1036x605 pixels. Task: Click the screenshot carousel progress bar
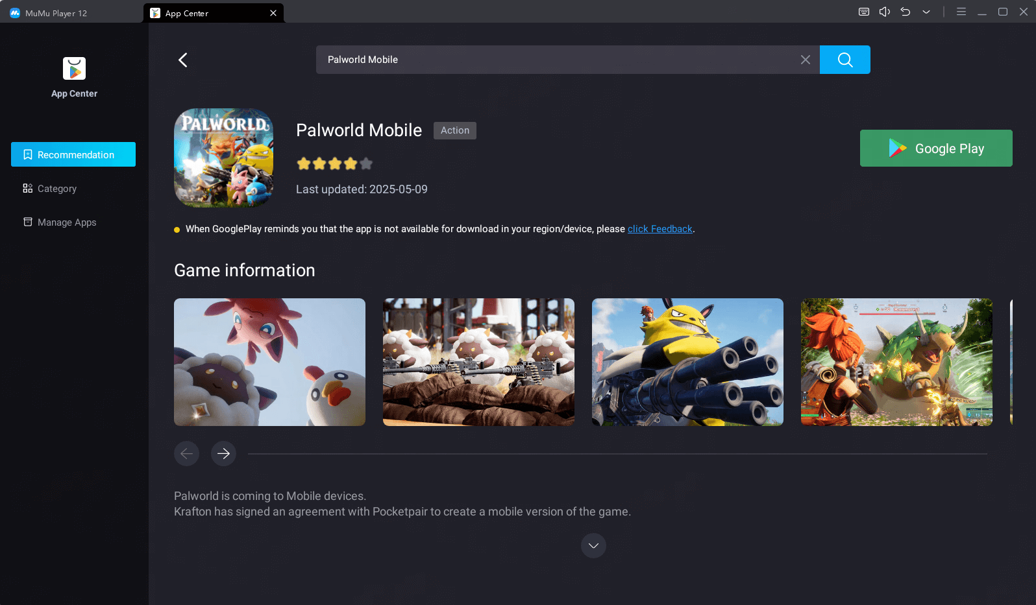617,454
